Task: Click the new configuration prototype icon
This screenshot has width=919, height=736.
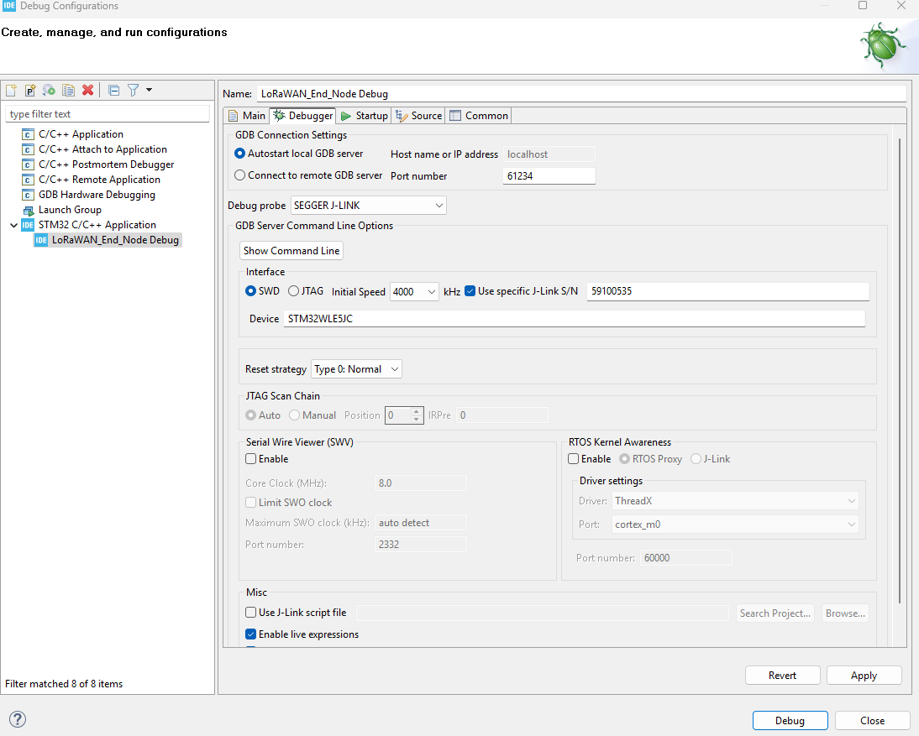Action: tap(29, 90)
